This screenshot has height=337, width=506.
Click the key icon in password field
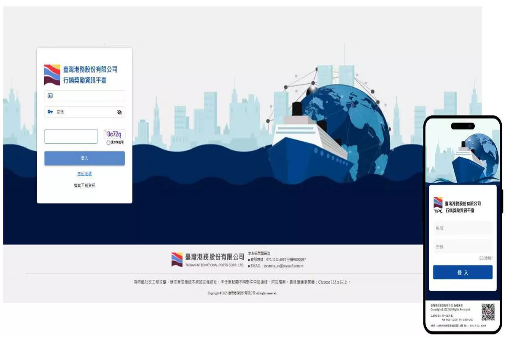pyautogui.click(x=50, y=112)
